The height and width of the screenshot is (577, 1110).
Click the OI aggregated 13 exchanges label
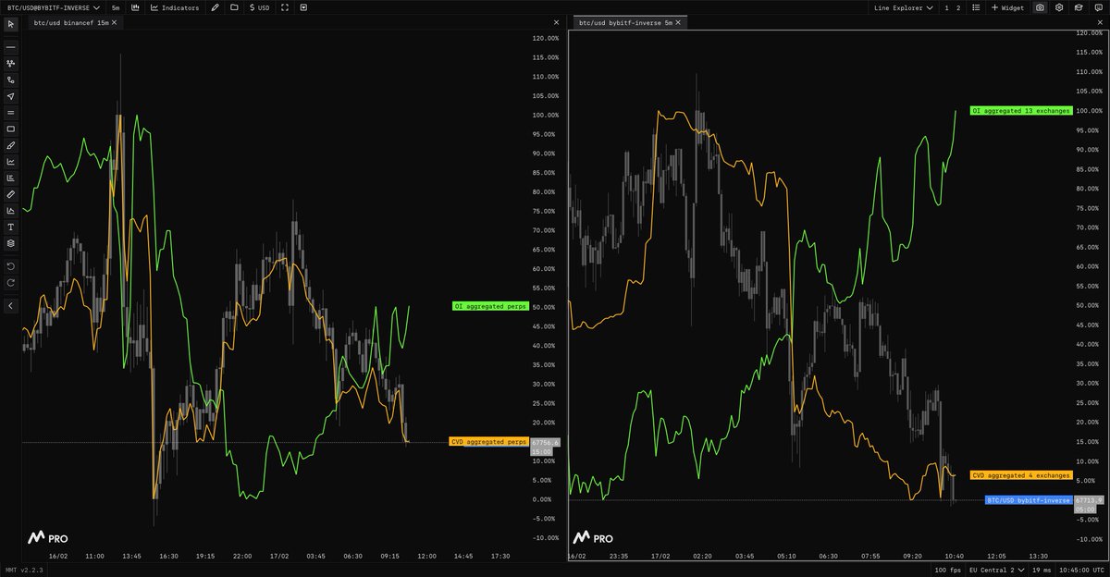pos(1020,110)
